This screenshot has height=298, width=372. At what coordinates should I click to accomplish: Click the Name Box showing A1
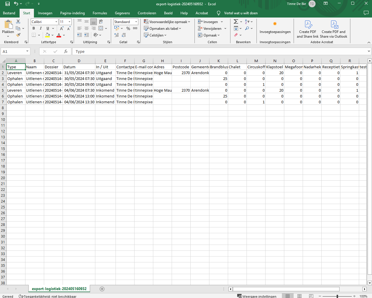click(x=13, y=51)
